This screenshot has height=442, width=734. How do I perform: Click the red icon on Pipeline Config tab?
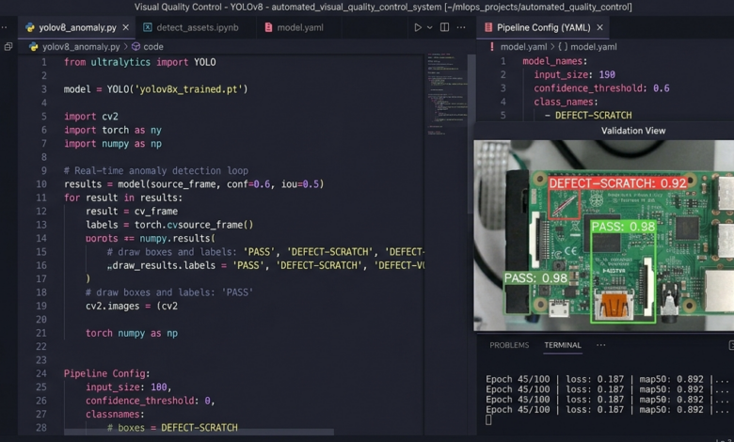tap(488, 27)
